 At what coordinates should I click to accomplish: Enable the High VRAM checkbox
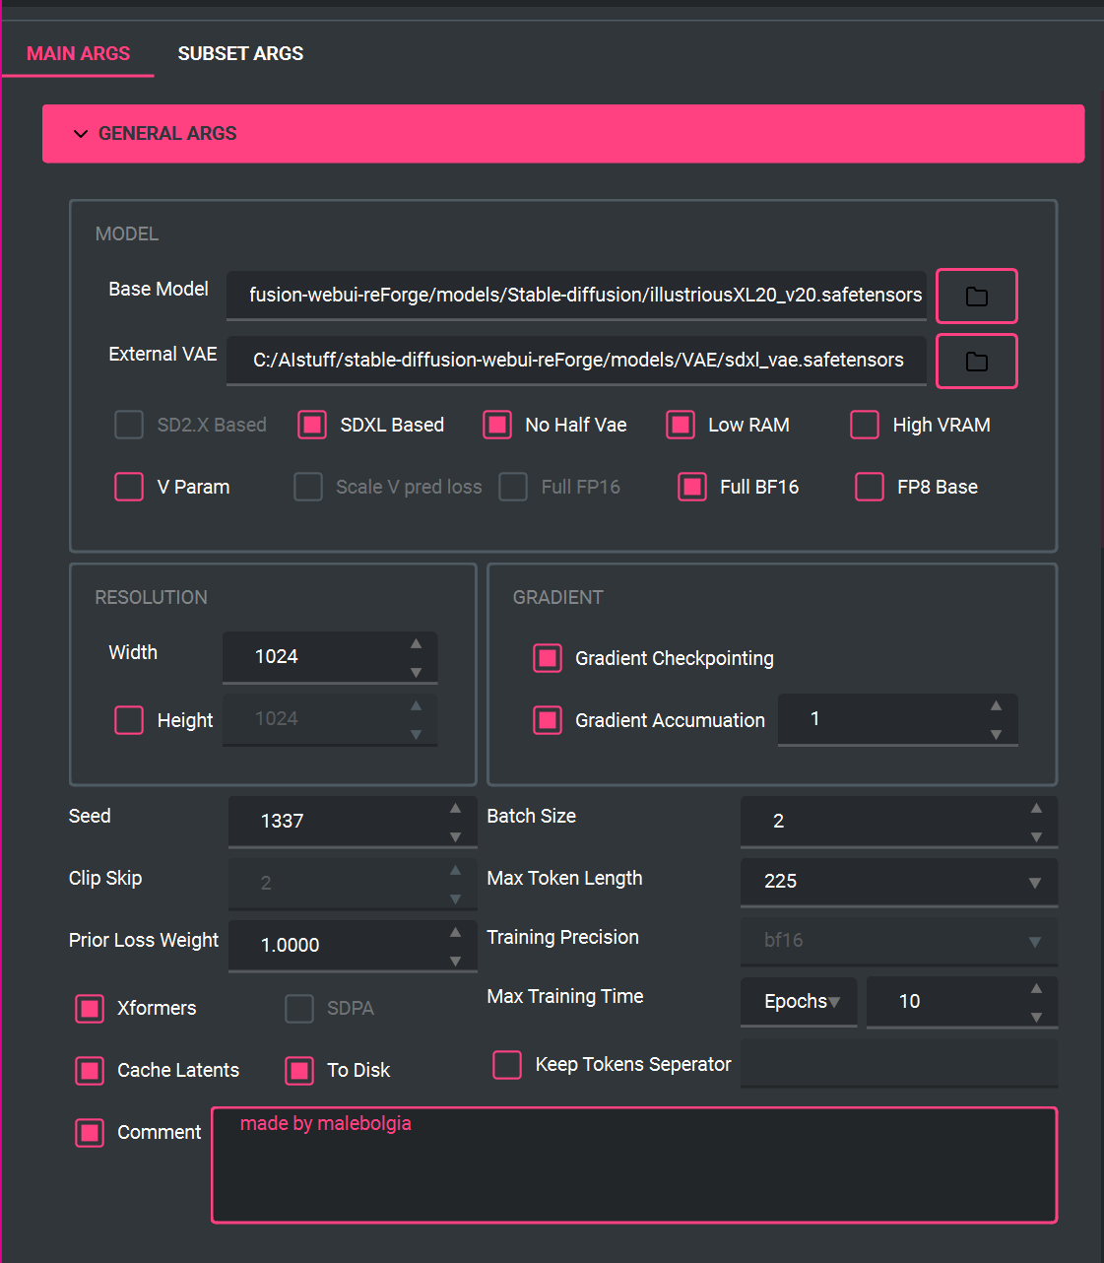coord(865,425)
